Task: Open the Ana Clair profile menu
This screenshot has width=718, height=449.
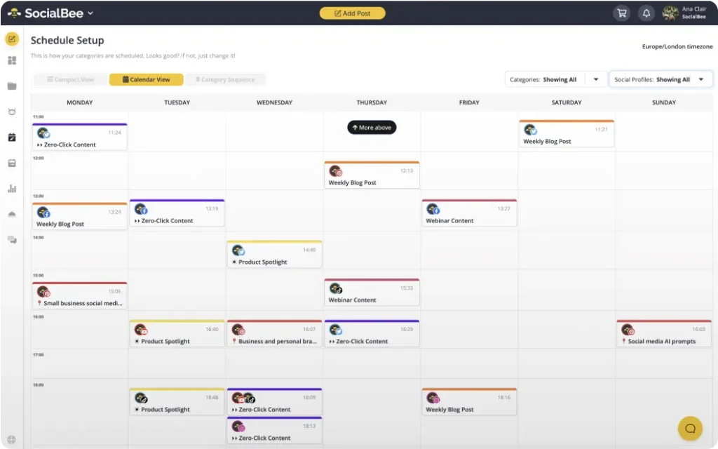Action: click(684, 13)
